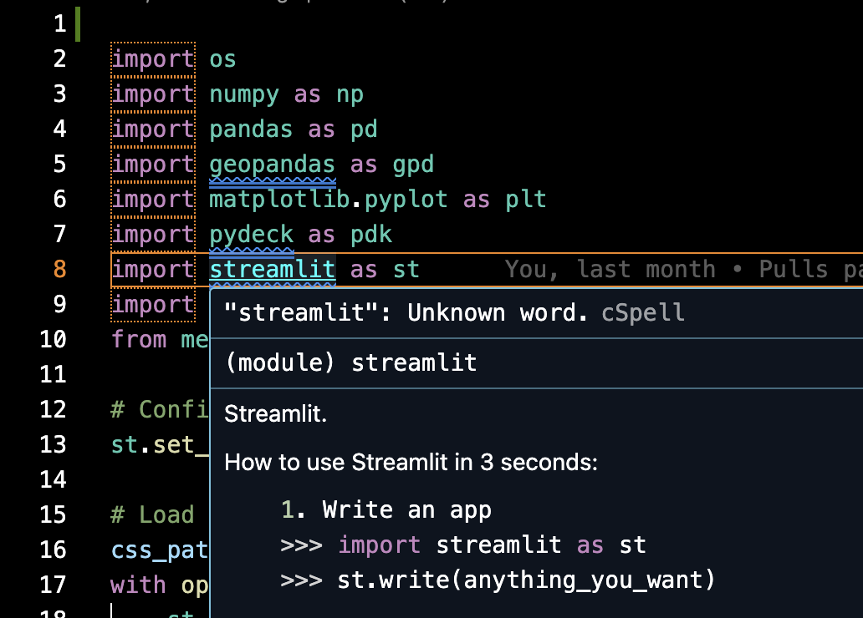The image size is (863, 618).
Task: Click the 'plt' alias
Action: pos(526,200)
